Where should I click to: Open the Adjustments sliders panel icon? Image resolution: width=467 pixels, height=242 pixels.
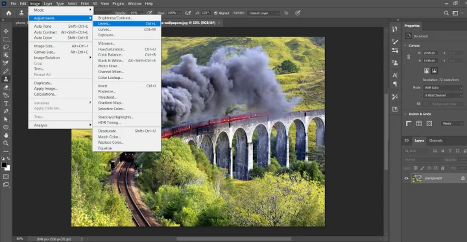[395, 50]
